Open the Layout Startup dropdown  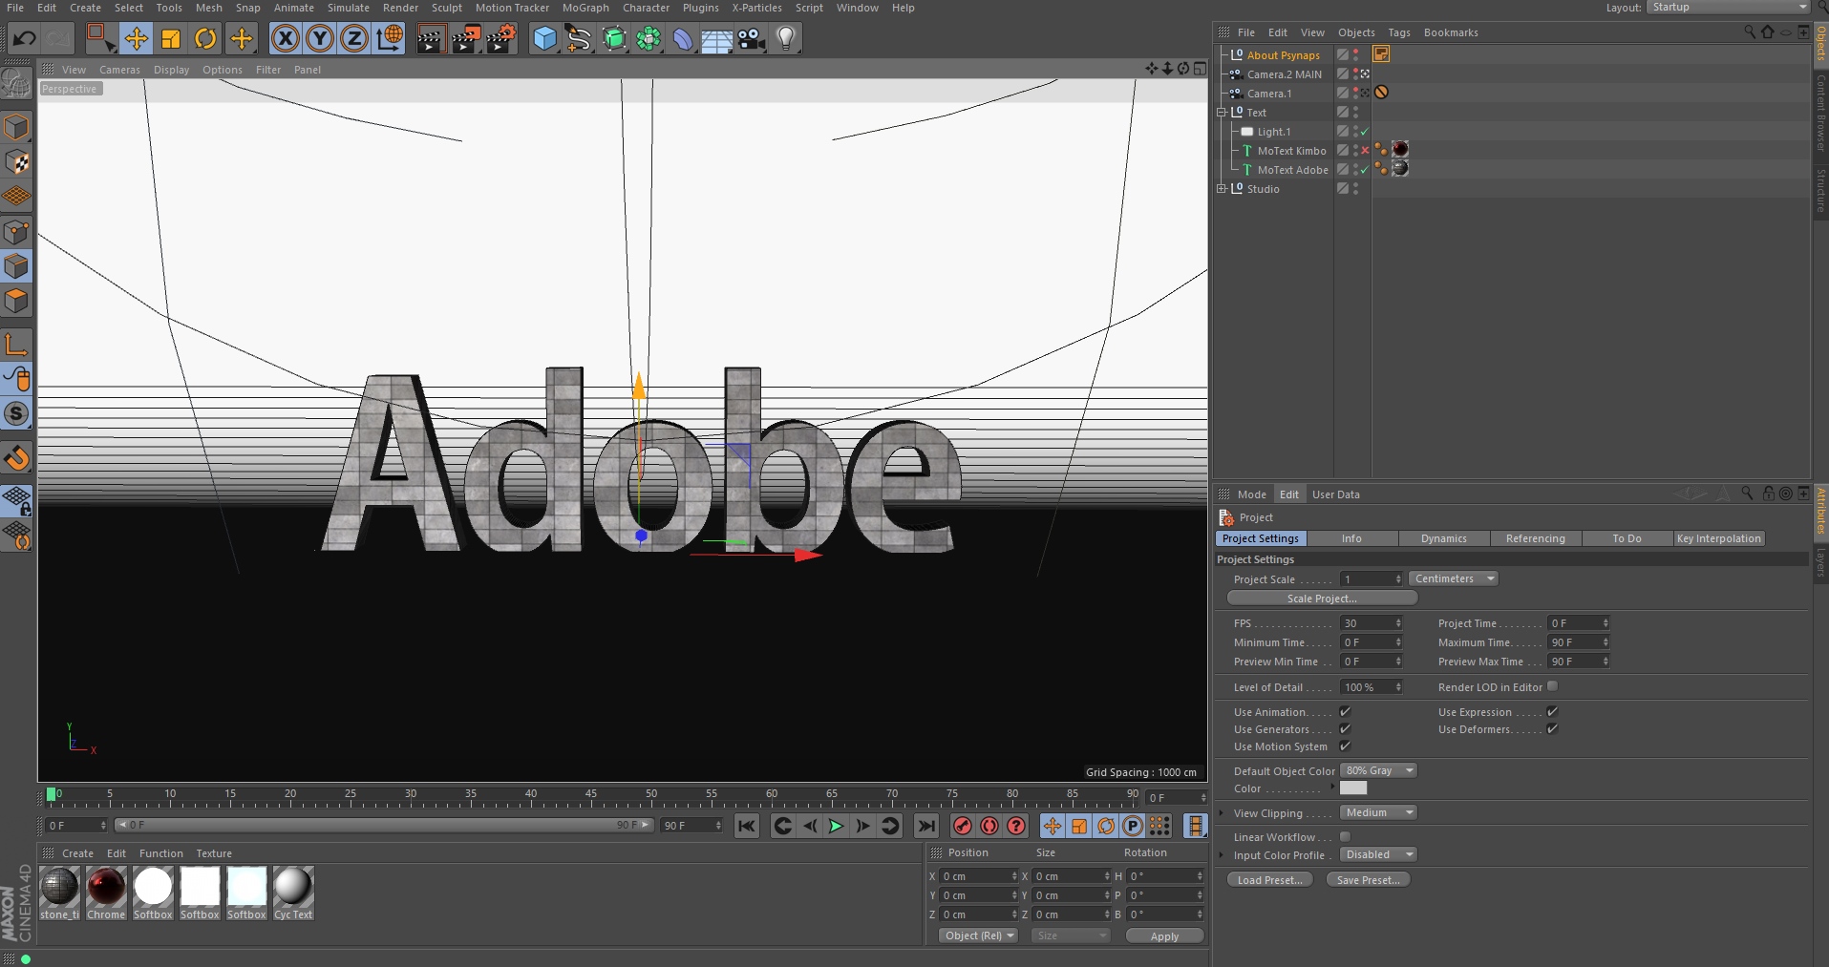(x=1729, y=8)
